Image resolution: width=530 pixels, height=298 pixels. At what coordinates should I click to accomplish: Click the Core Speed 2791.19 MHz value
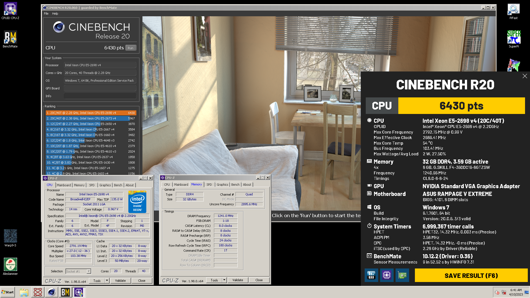[x=78, y=246]
